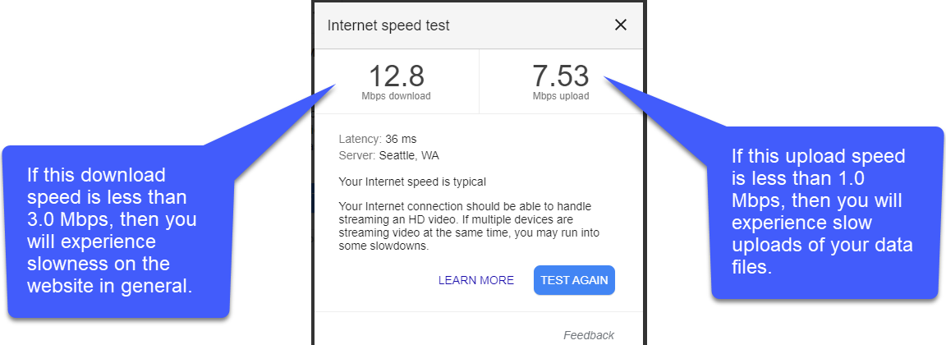946x345 pixels.
Task: Click 'Your Internet speed is typical' text
Action: 412,181
